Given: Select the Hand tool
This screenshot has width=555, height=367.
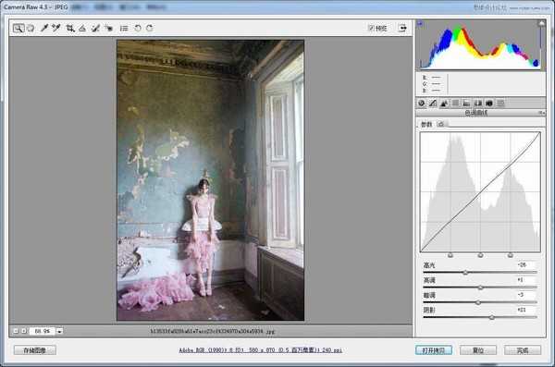Looking at the screenshot, I should coord(31,29).
